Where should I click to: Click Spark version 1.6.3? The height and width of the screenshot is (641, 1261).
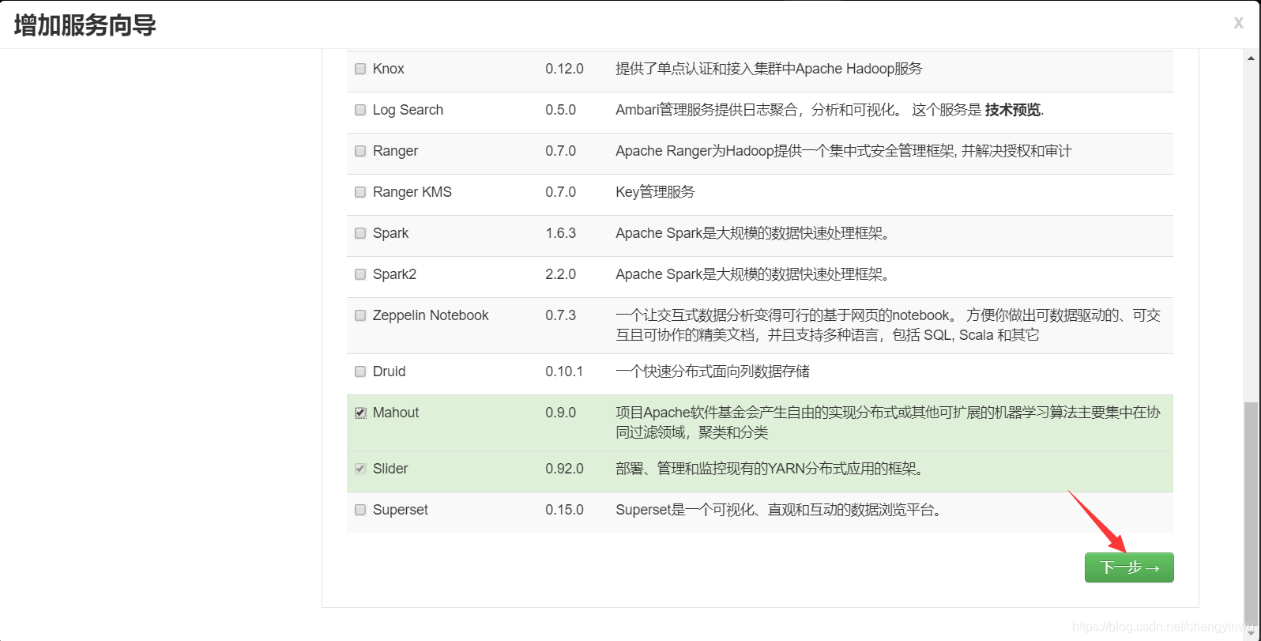[x=560, y=233]
